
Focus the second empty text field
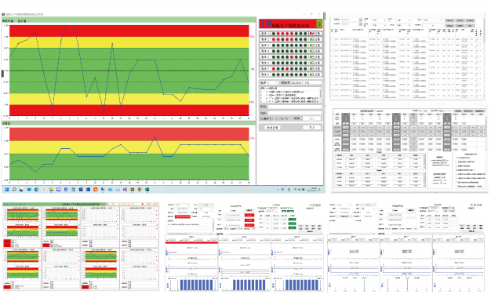tap(295, 113)
